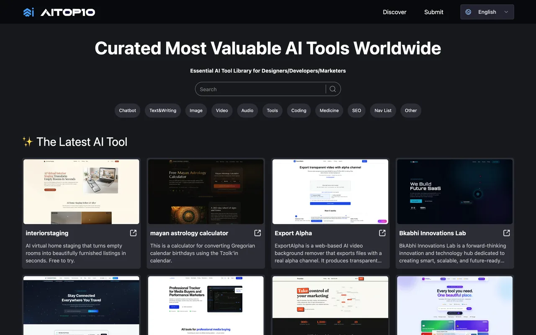Viewport: 536px width, 335px height.
Task: Filter by Coding category
Action: coord(299,111)
